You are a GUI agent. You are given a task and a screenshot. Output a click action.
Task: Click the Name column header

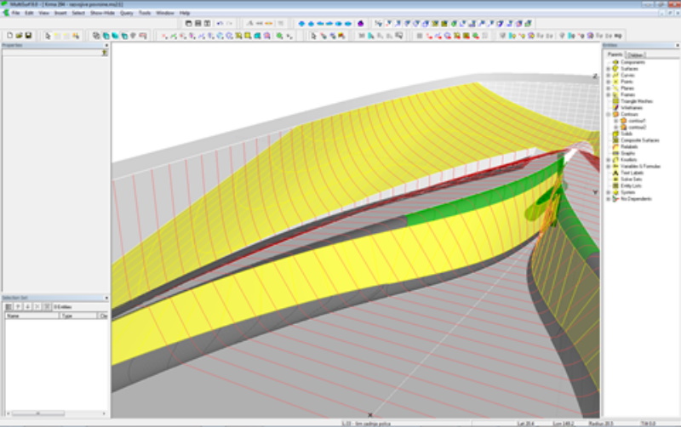point(30,315)
